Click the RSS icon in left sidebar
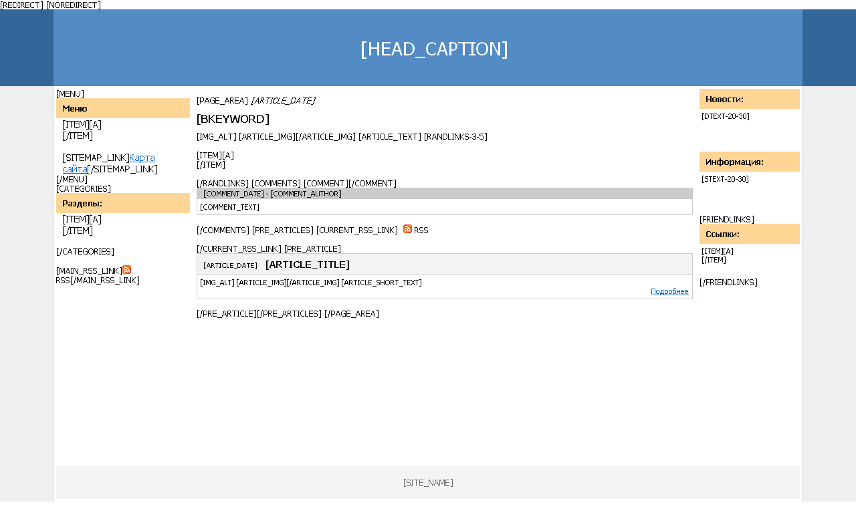 point(126,270)
